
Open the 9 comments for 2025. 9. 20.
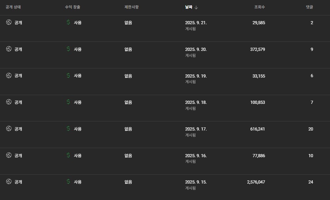tap(312, 49)
